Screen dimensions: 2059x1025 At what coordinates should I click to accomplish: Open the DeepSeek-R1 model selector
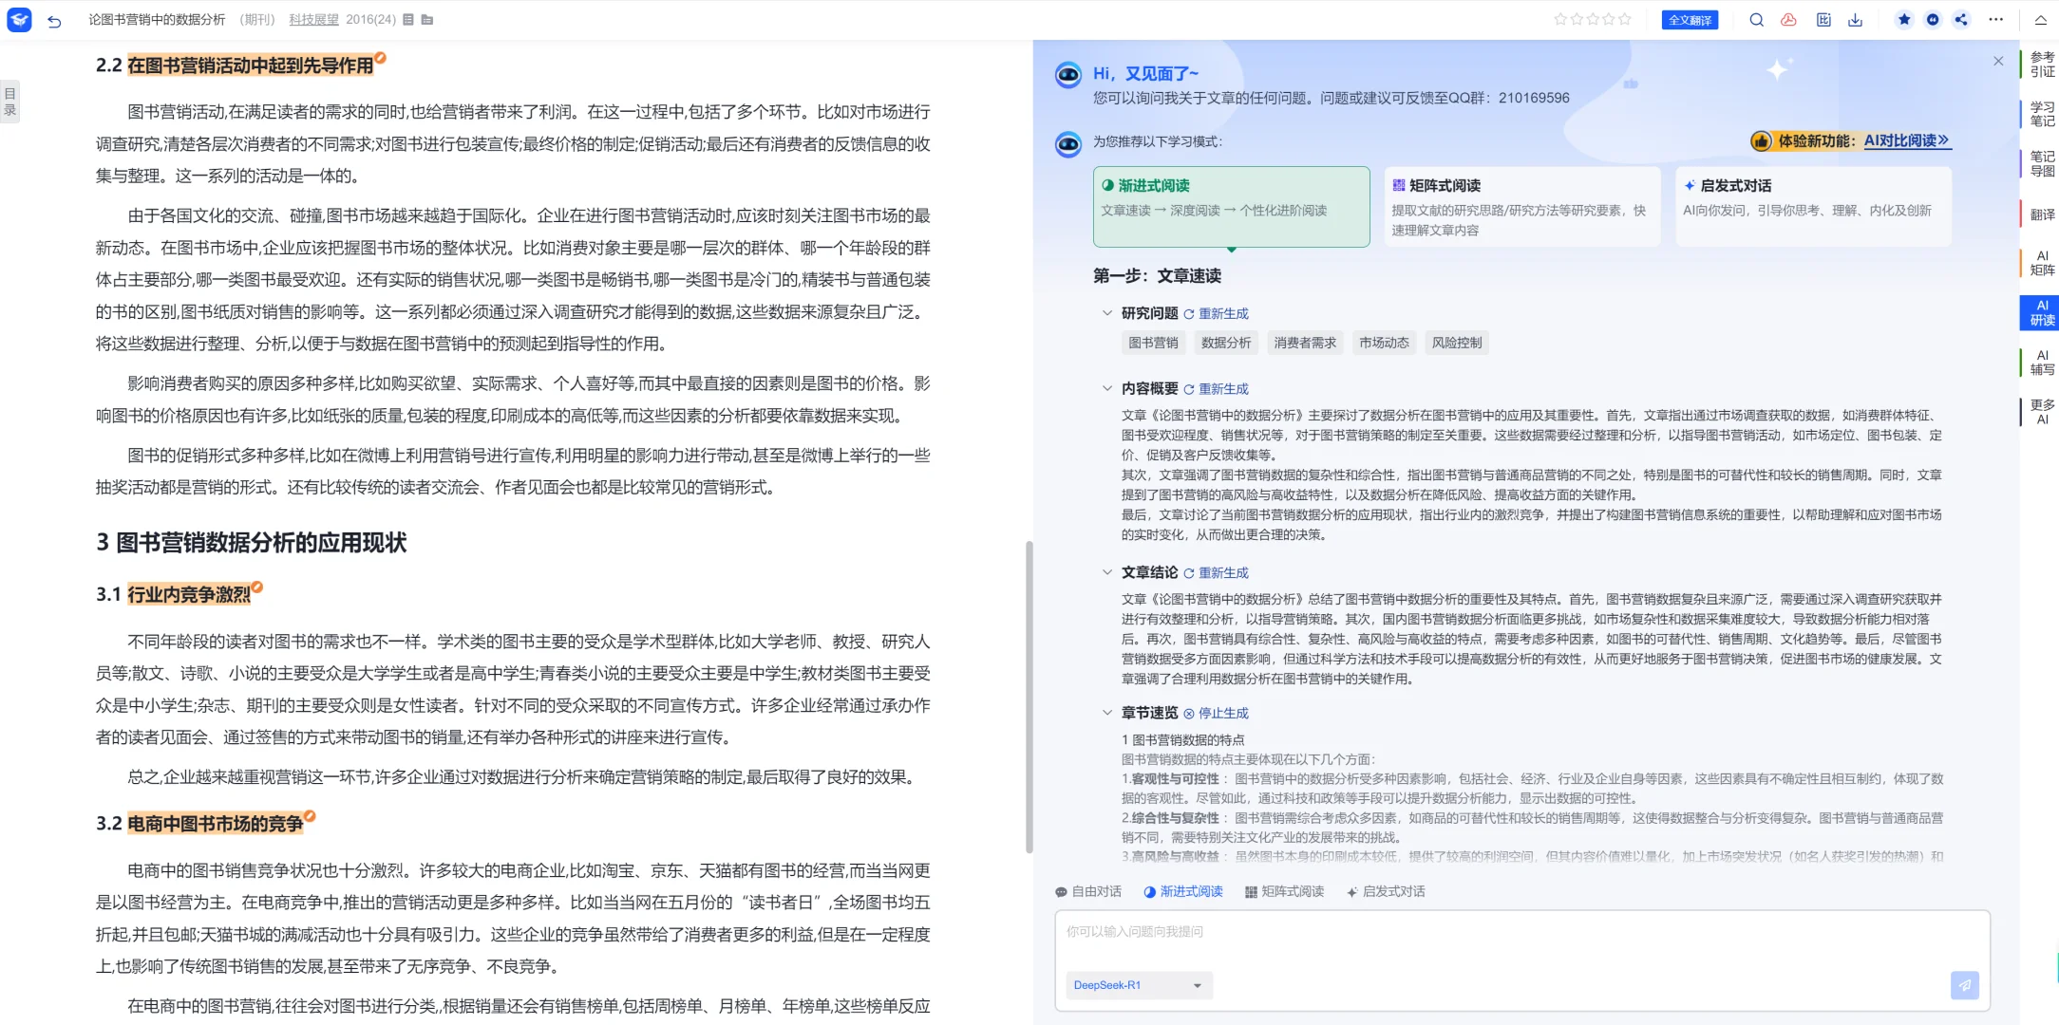coord(1138,985)
